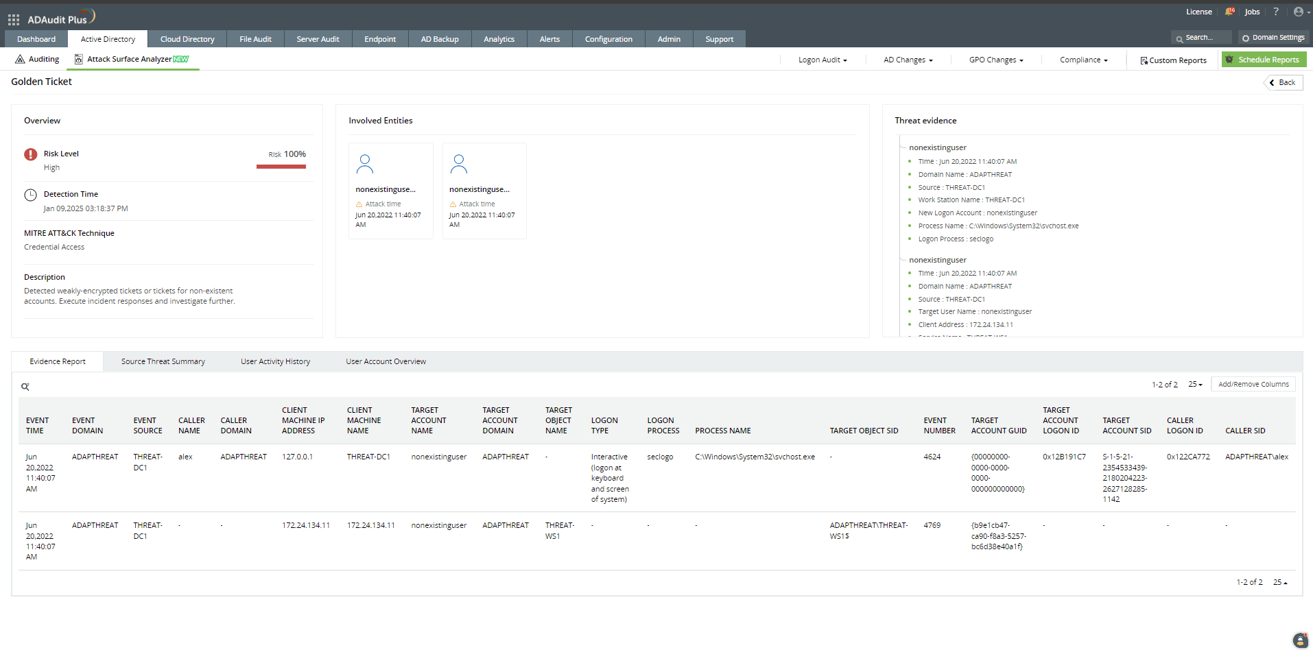Click the Risk 100% red progress bar
1313x650 pixels.
[281, 166]
